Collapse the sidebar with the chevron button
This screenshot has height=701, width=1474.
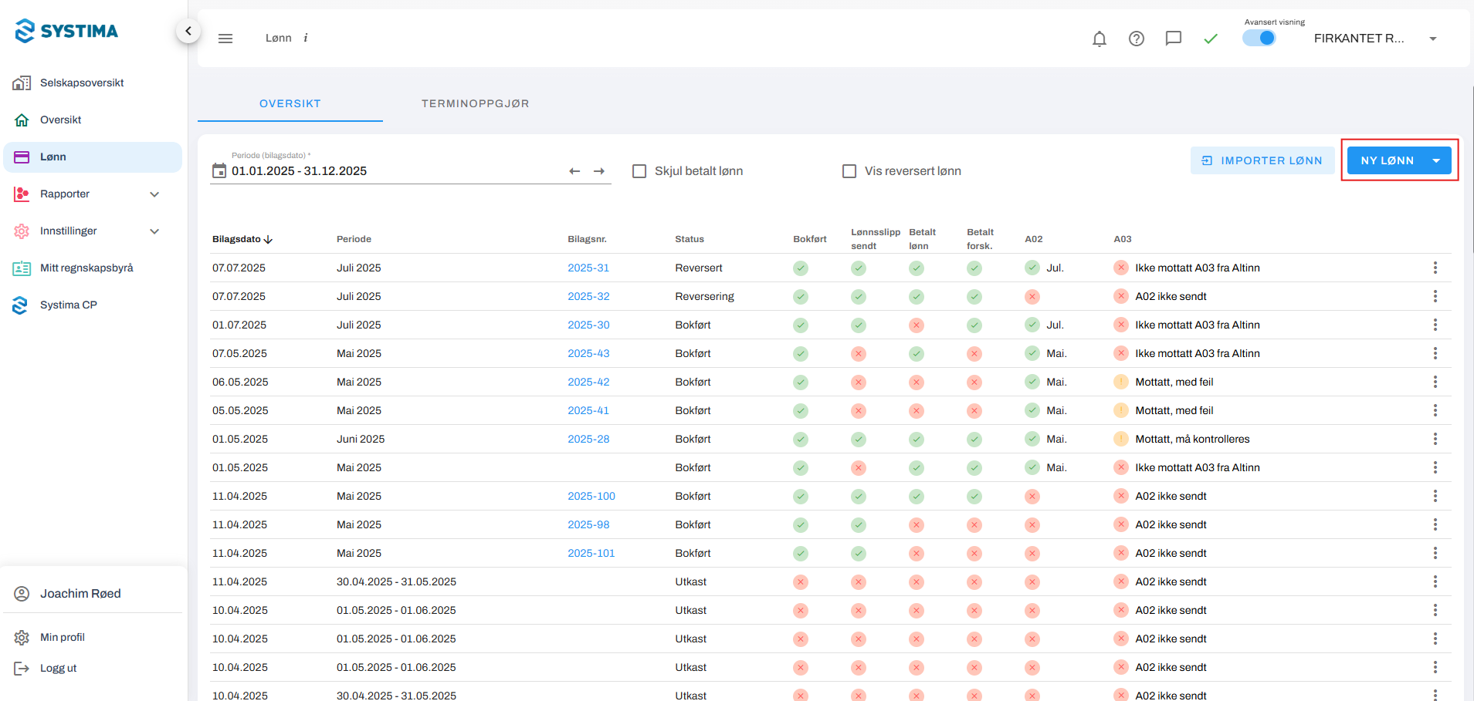188,31
